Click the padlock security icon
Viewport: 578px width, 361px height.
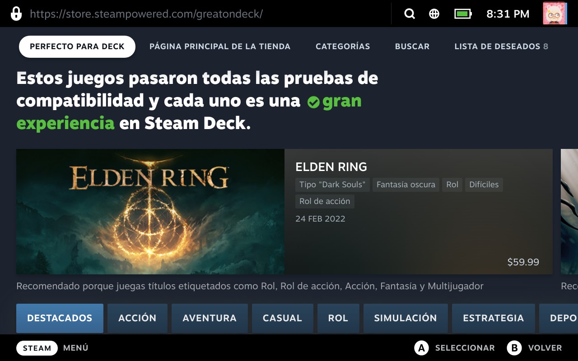click(16, 14)
